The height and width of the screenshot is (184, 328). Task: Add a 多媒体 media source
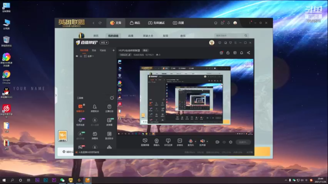point(180,142)
